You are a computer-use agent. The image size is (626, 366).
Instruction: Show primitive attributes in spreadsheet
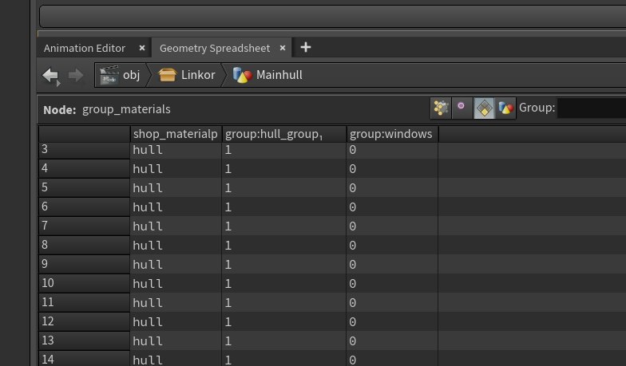coord(484,108)
